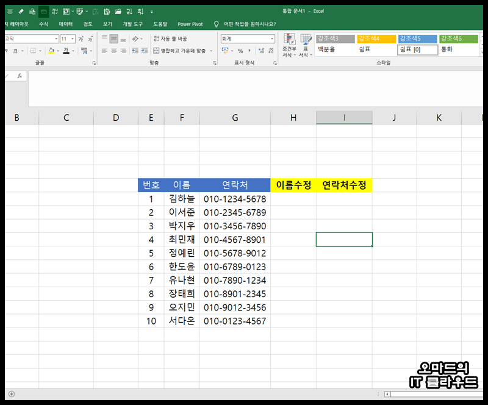The width and height of the screenshot is (488, 405).
Task: Open font name combo box
Action: coord(32,39)
